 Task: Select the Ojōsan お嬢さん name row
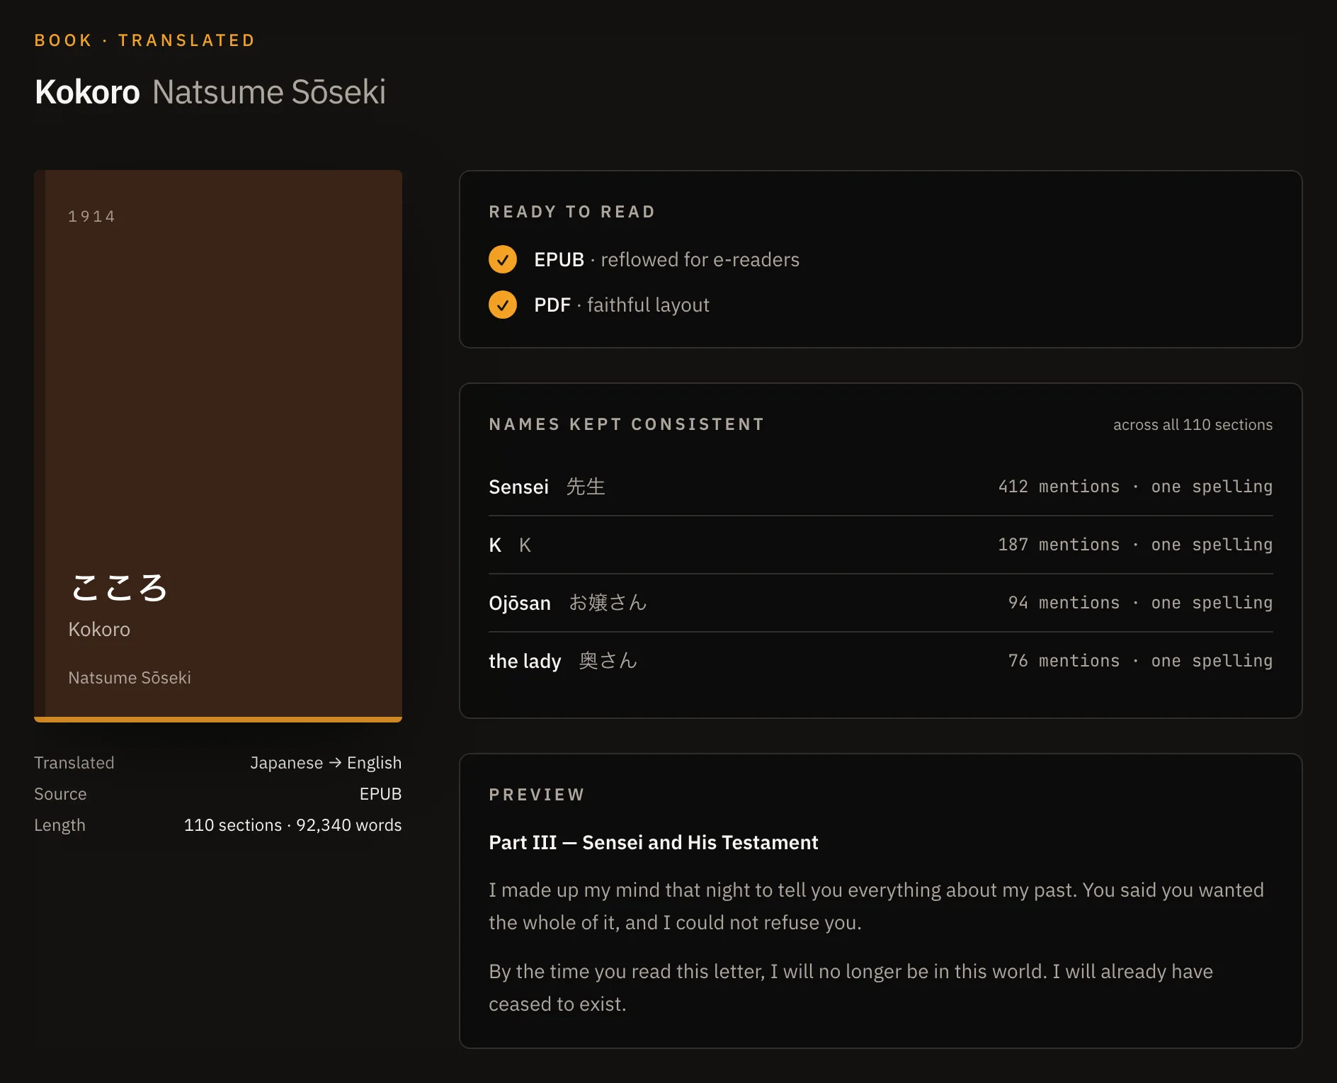point(880,603)
